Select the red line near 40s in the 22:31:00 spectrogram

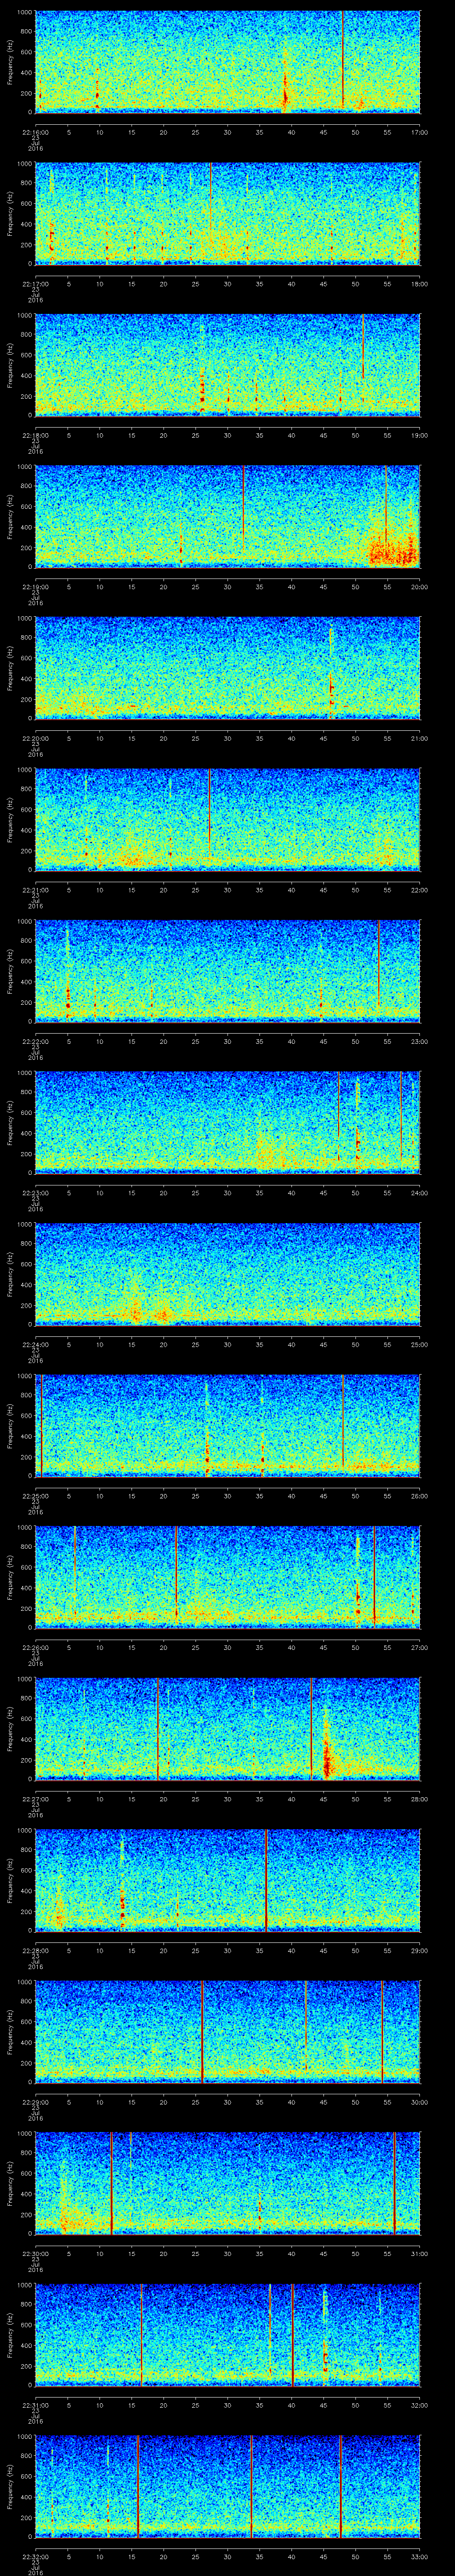click(292, 2335)
